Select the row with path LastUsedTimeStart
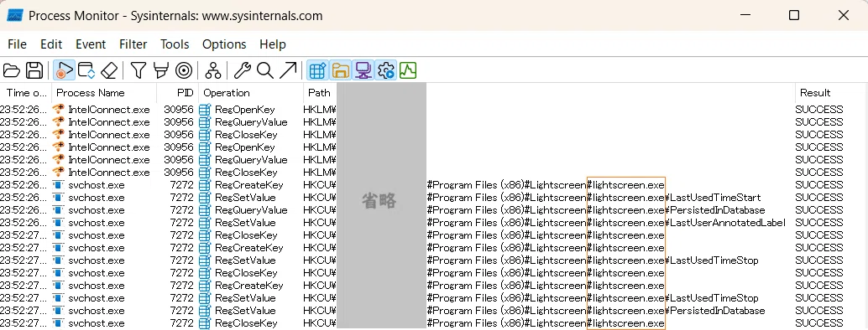 (434, 198)
